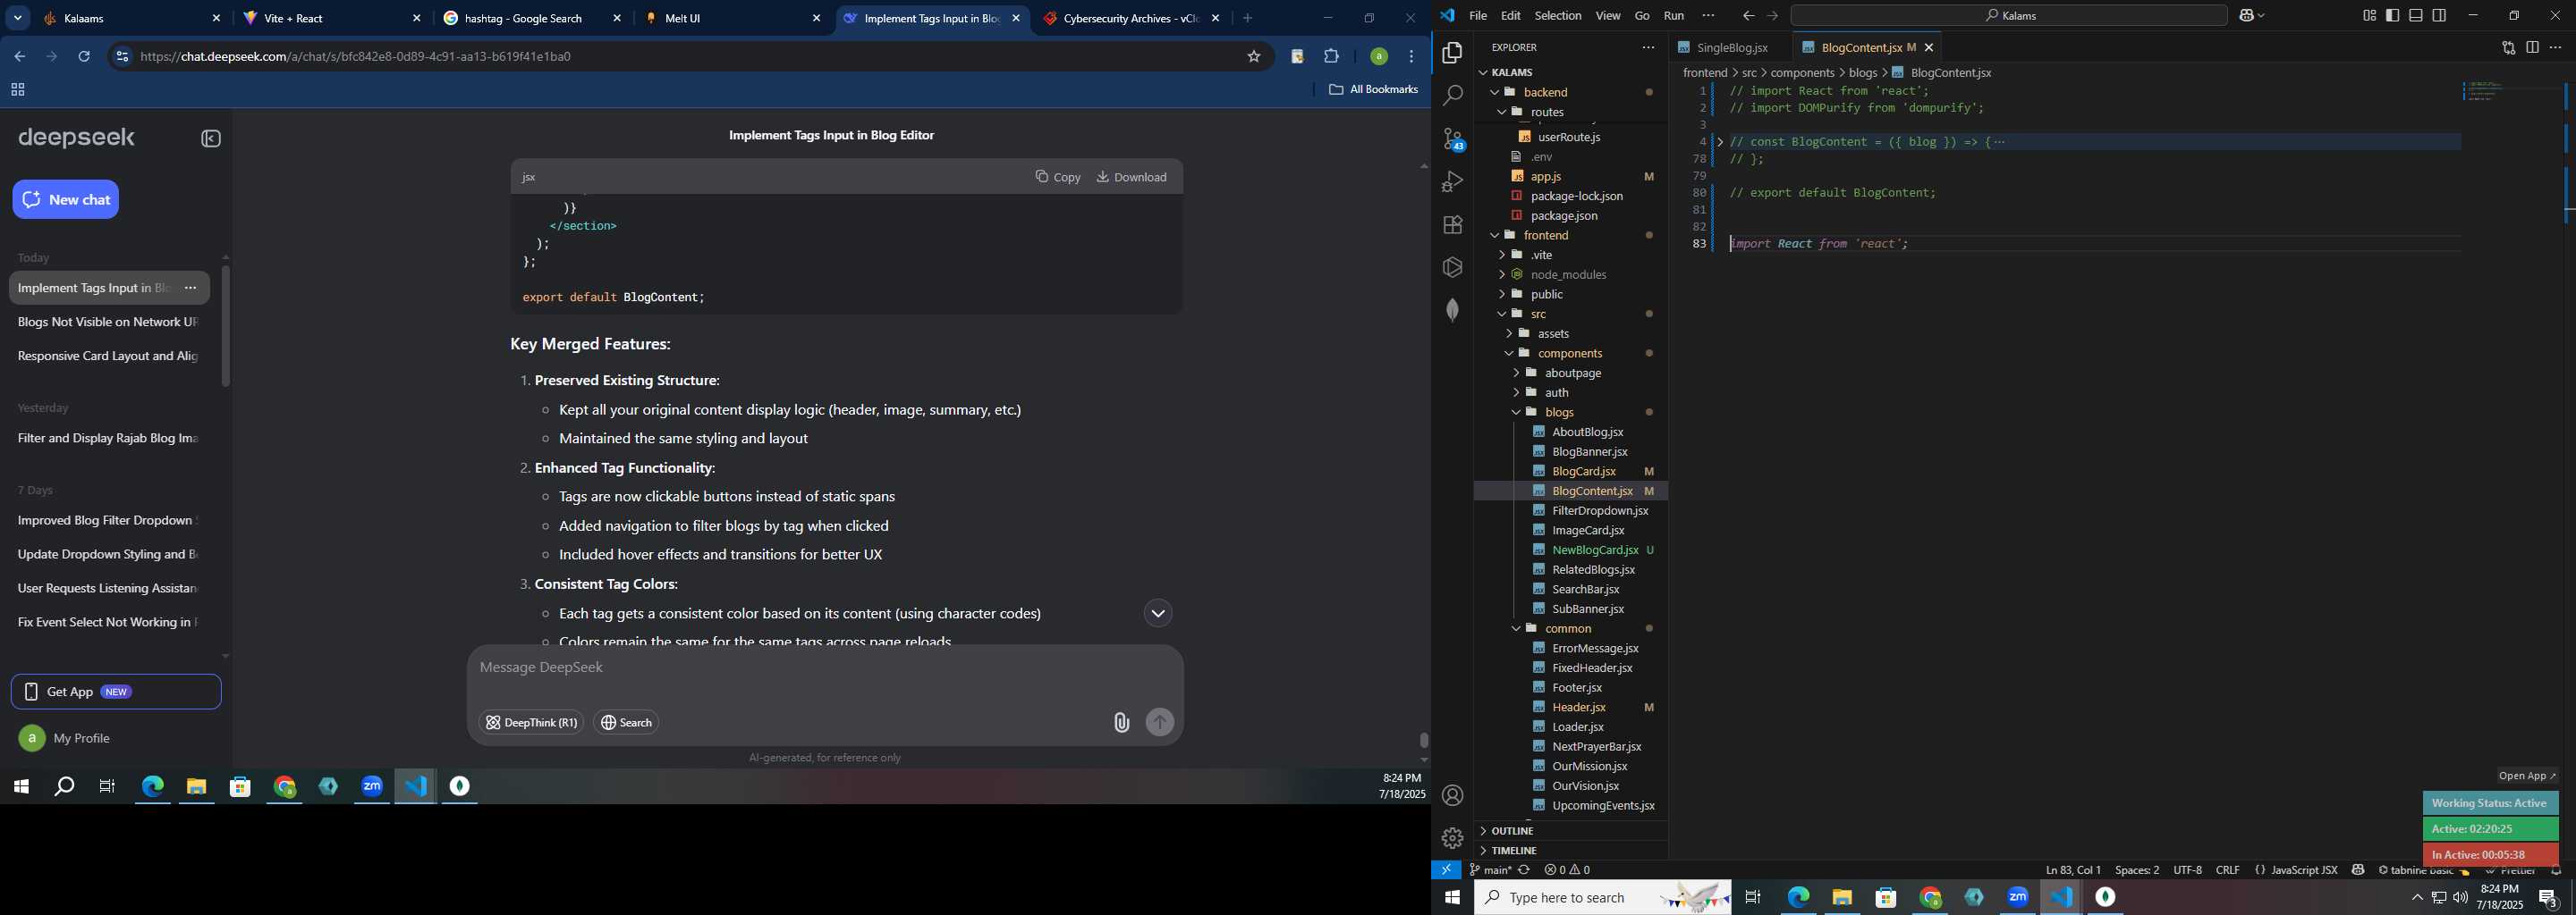Click the send arrow button in DeepSeek
Image resolution: width=2576 pixels, height=915 pixels.
coord(1160,723)
